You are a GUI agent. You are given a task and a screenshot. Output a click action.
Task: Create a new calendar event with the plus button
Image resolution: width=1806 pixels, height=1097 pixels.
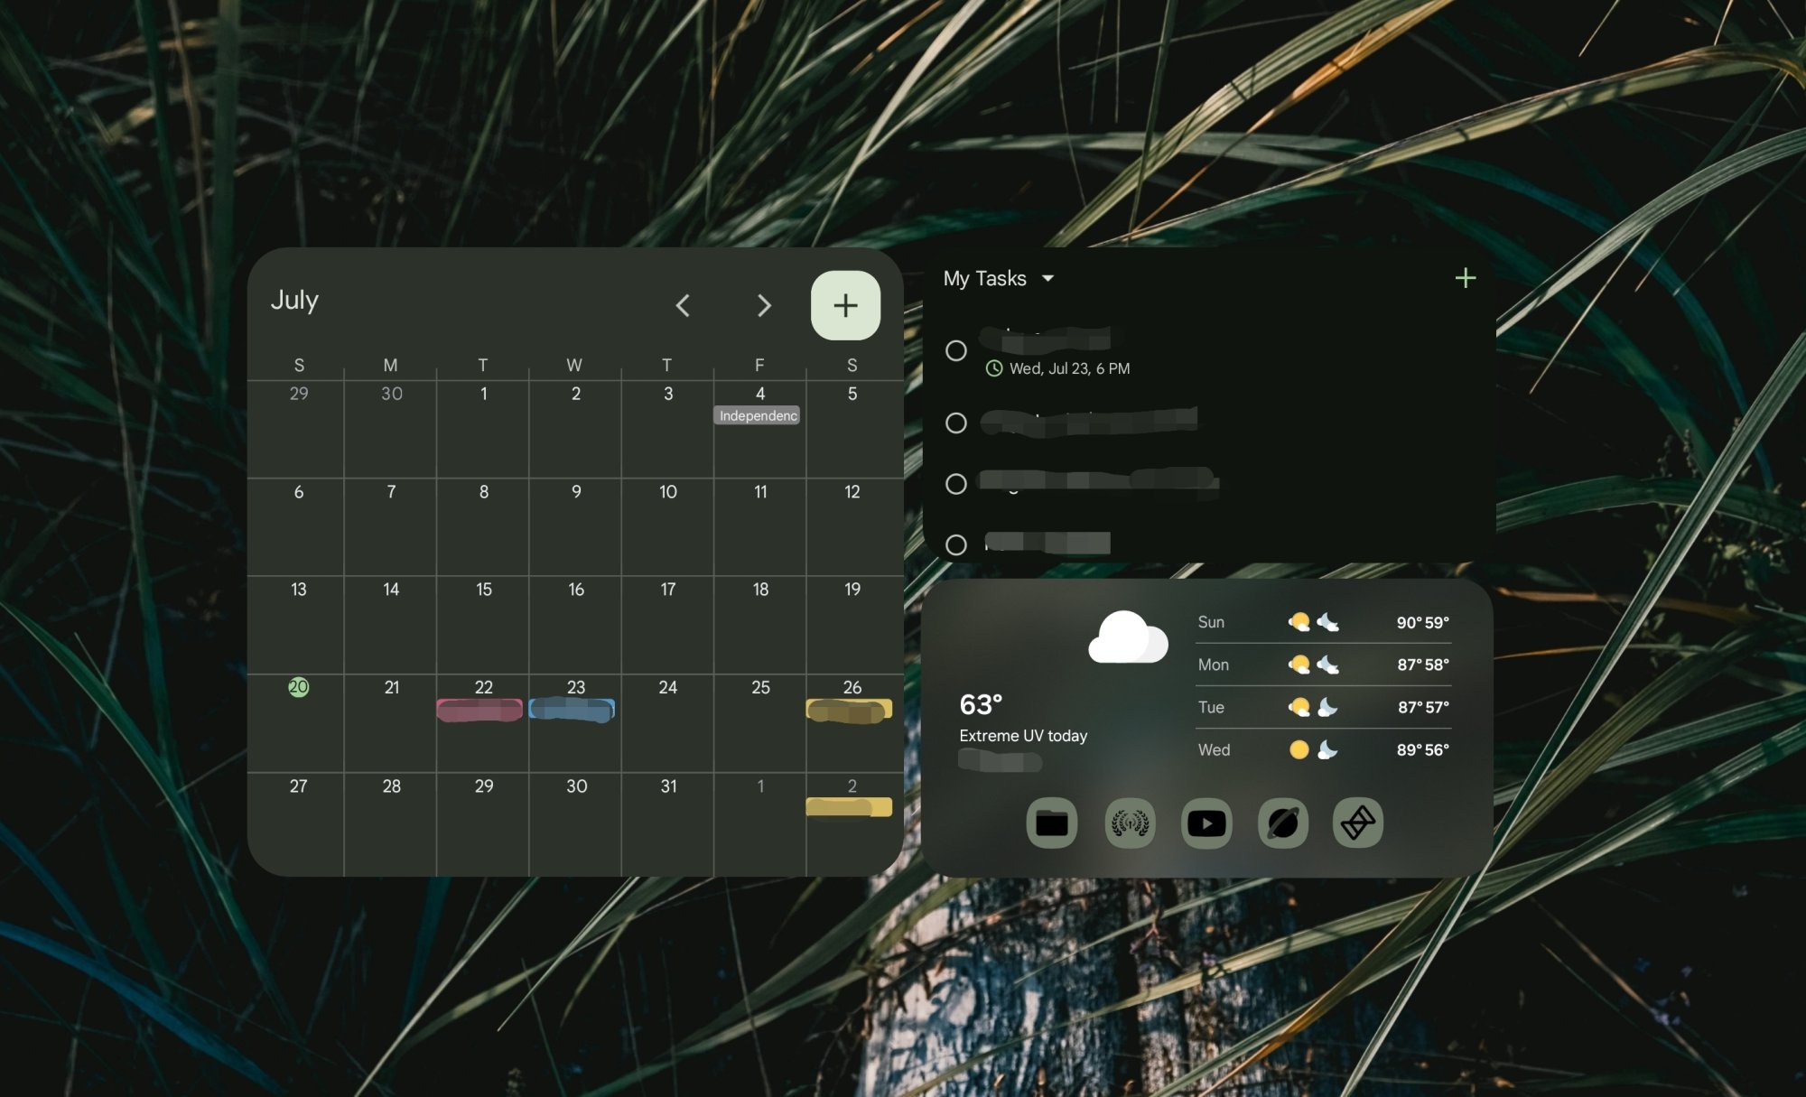coord(845,305)
